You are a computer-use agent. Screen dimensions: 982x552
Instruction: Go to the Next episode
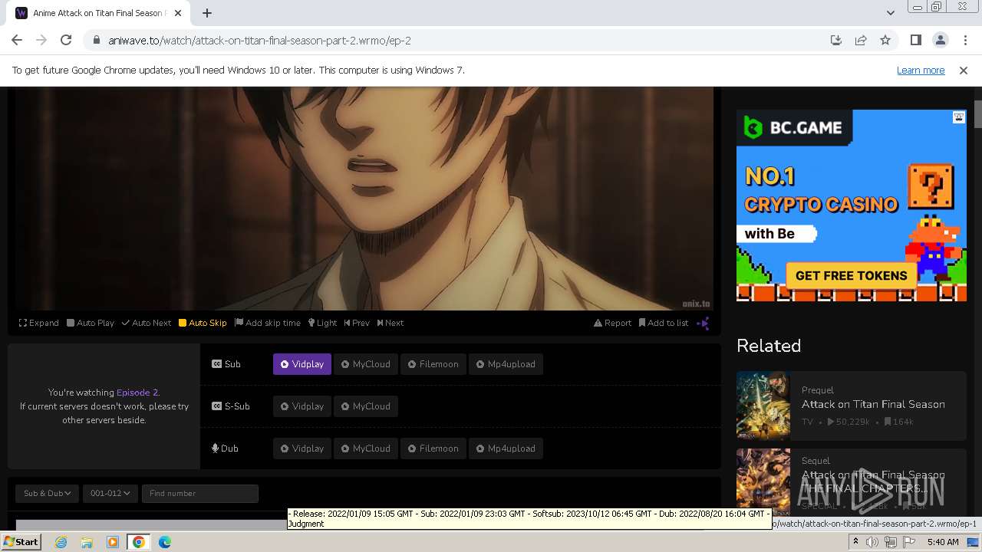coord(390,323)
